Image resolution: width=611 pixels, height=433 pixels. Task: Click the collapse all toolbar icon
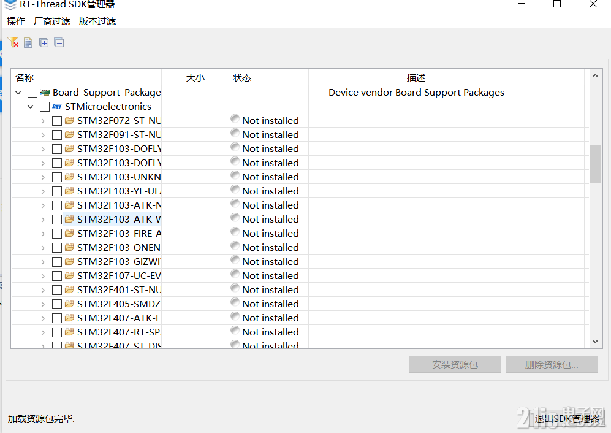click(59, 42)
